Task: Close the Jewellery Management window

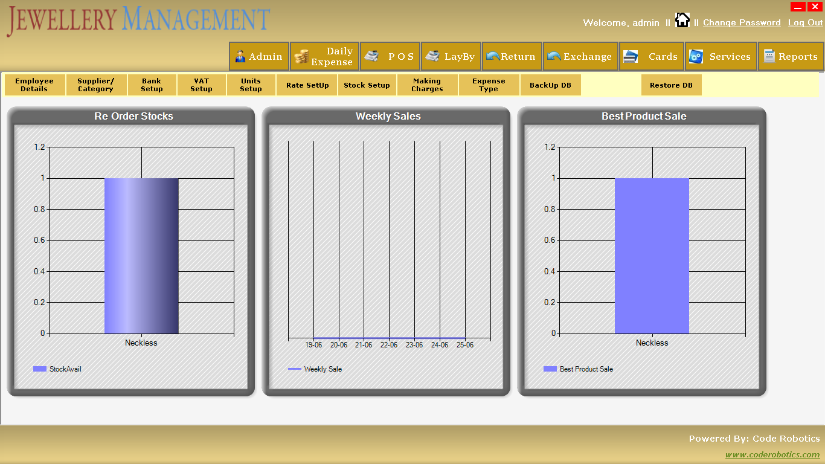Action: (x=814, y=7)
